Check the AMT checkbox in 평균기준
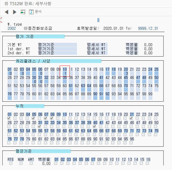The height and width of the screenshot is (170, 172). click(31, 163)
